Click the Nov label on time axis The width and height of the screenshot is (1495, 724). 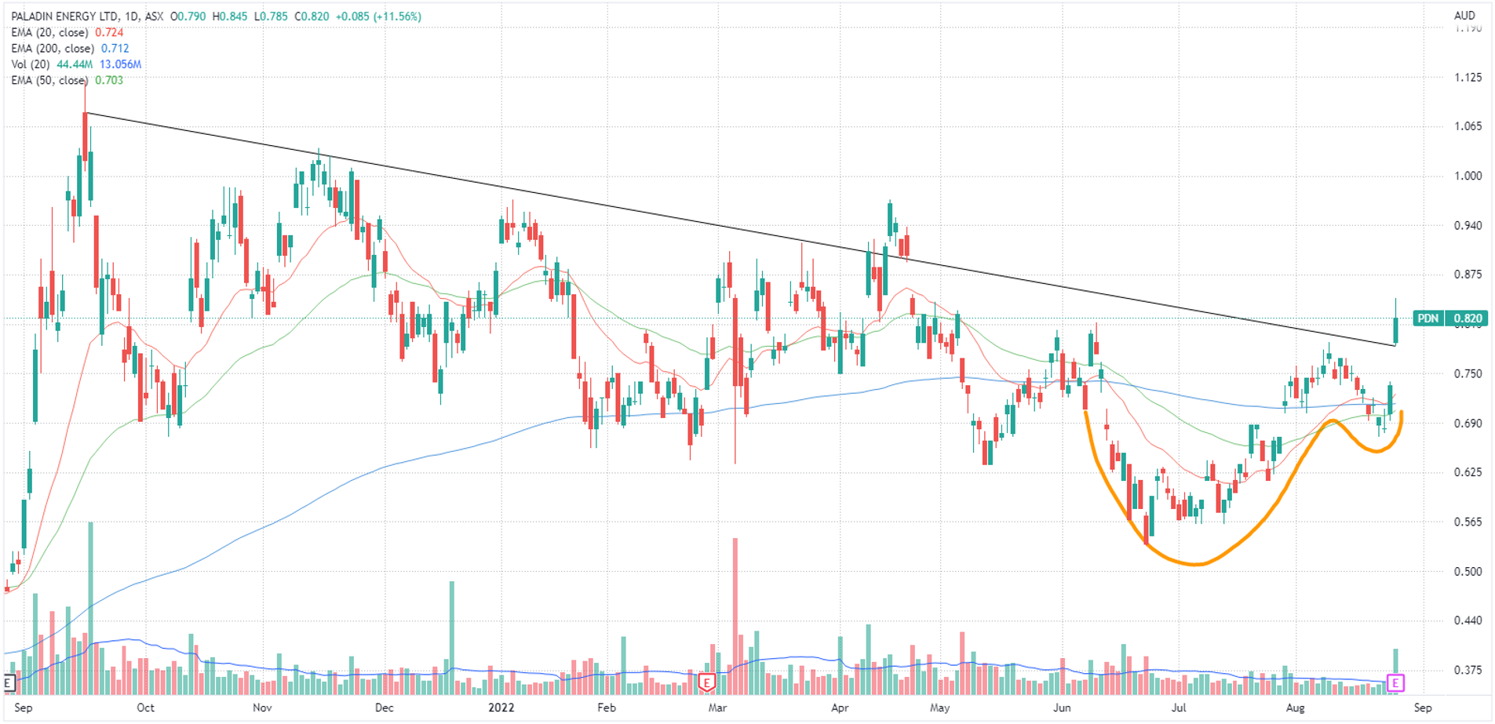click(x=262, y=708)
